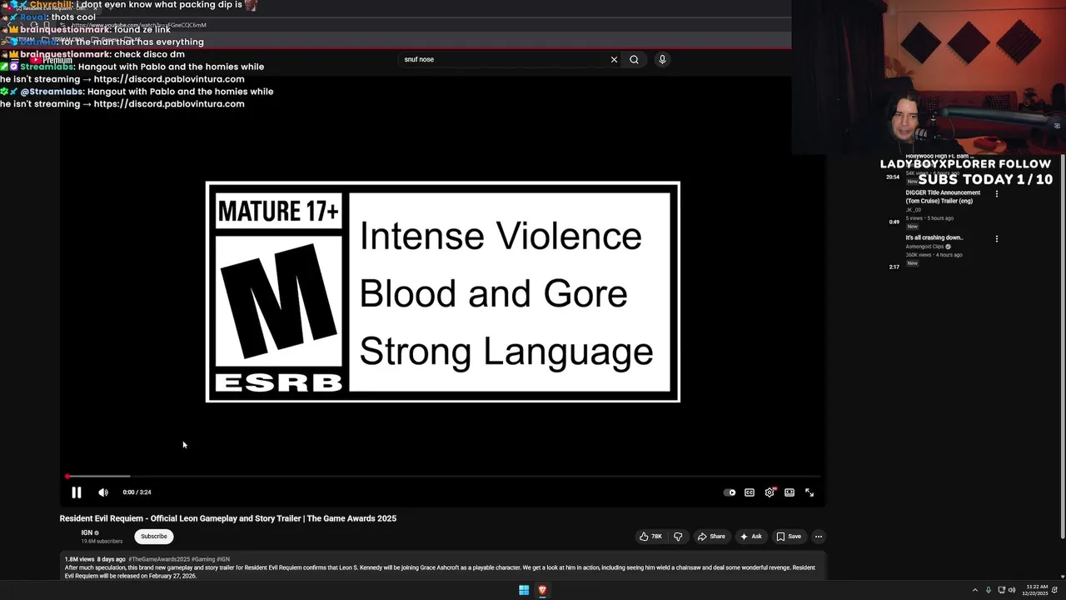Open the 'DIGGER Title Announcement' recommended video

pos(943,197)
